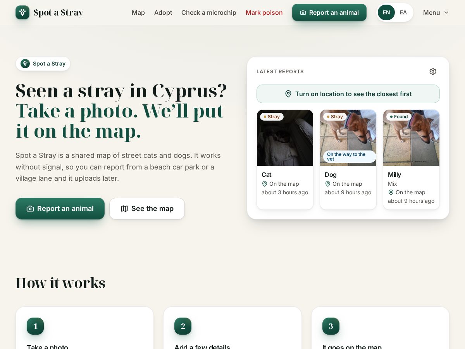465x349 pixels.
Task: Switch language to ΕΛ (Greek)
Action: coord(403,12)
